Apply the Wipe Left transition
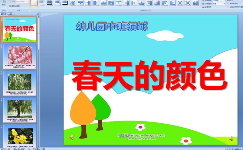The width and height of the screenshot is (243, 150). [x=88, y=3]
